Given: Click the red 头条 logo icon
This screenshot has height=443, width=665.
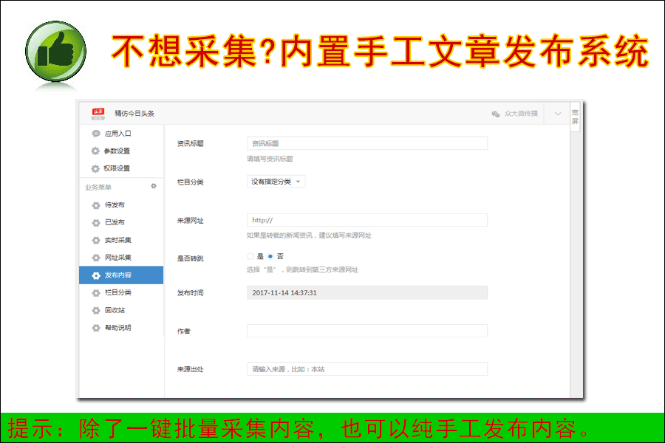Looking at the screenshot, I should click(x=98, y=113).
